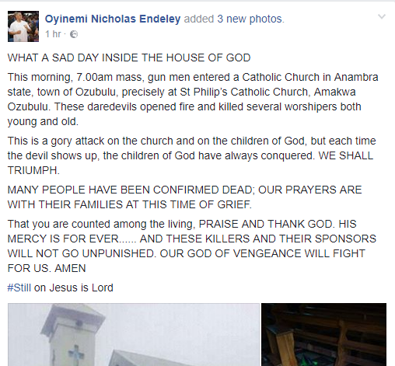Click the text 'FOR US. AMEN'
This screenshot has height=366, width=395.
47,268
